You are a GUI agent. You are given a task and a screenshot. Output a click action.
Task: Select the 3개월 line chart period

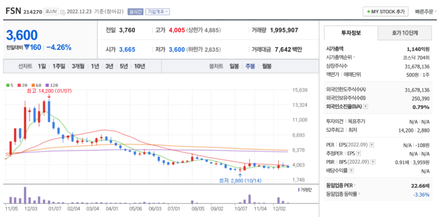78,66
